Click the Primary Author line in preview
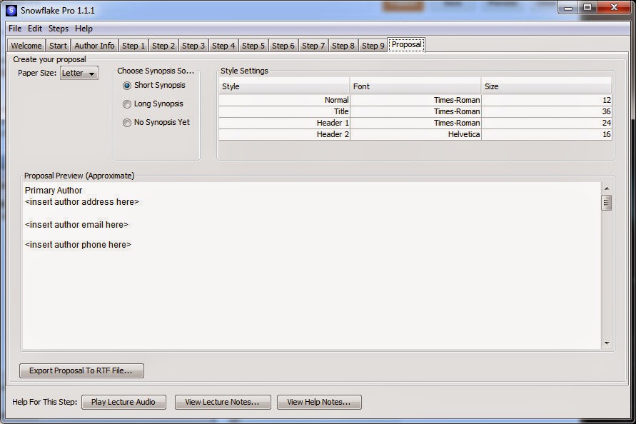 pyautogui.click(x=54, y=191)
